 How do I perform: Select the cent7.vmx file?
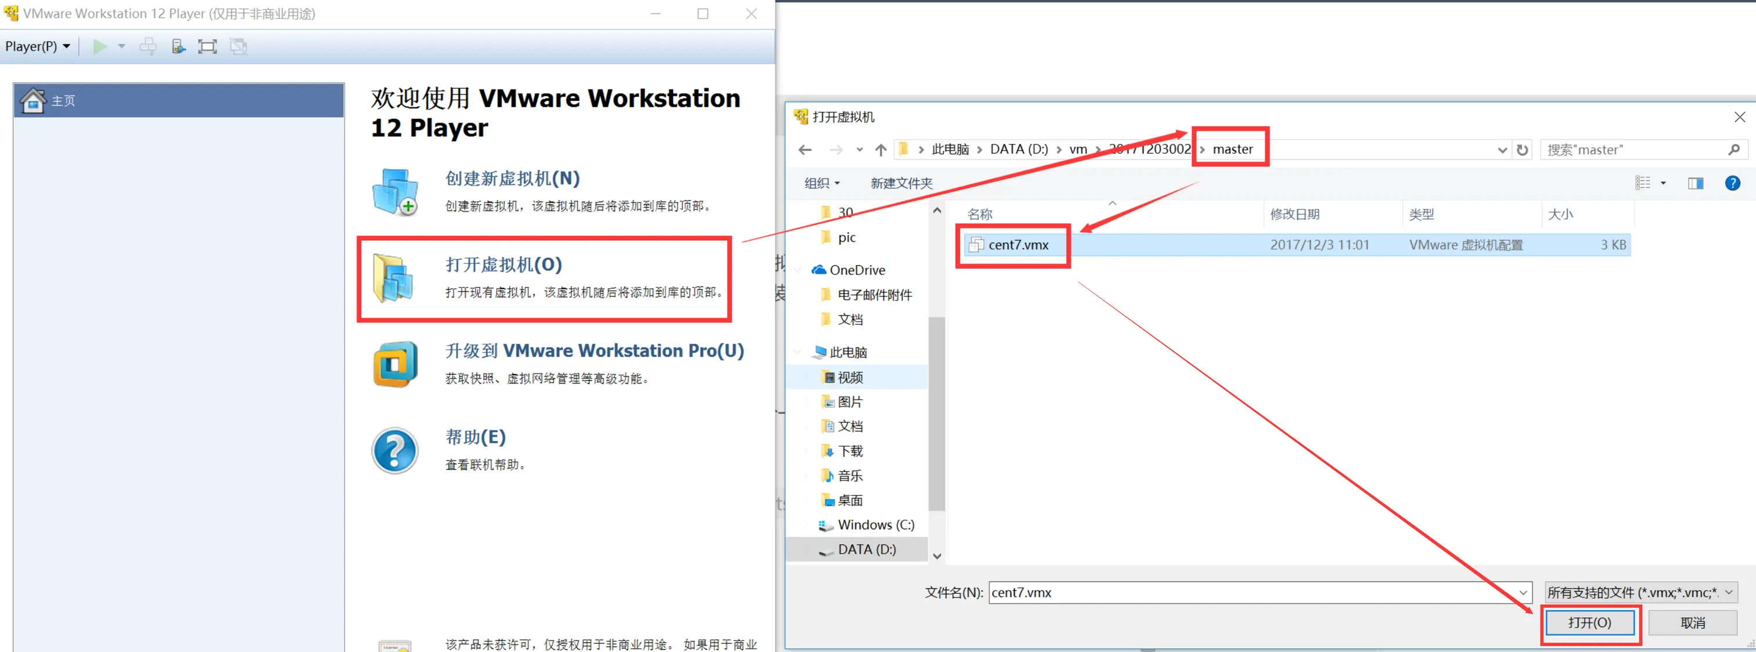1018,245
